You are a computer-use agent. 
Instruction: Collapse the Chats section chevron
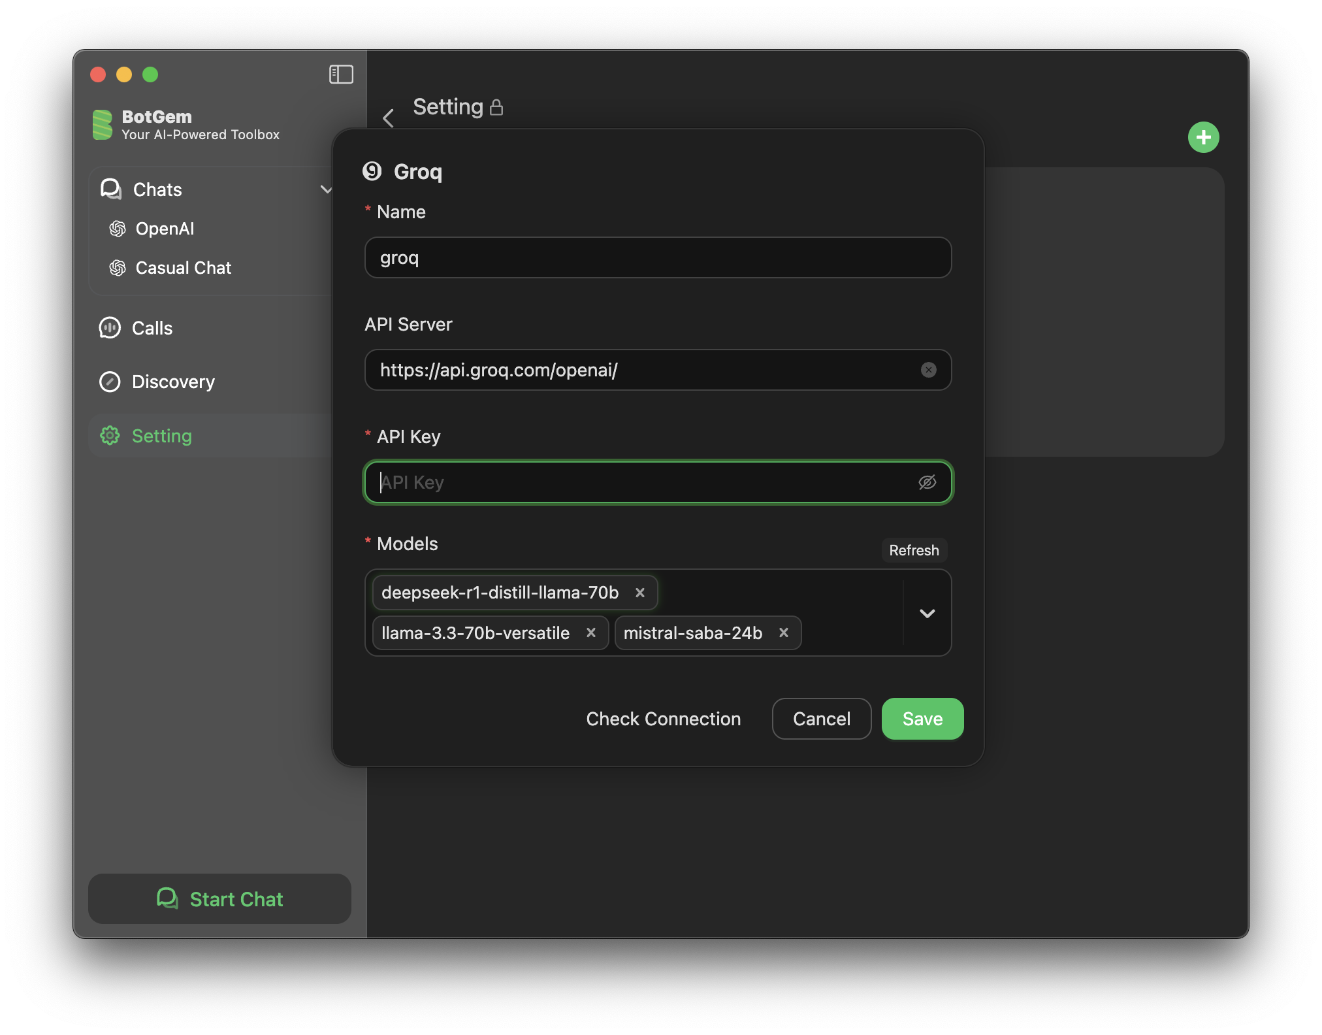pyautogui.click(x=327, y=189)
